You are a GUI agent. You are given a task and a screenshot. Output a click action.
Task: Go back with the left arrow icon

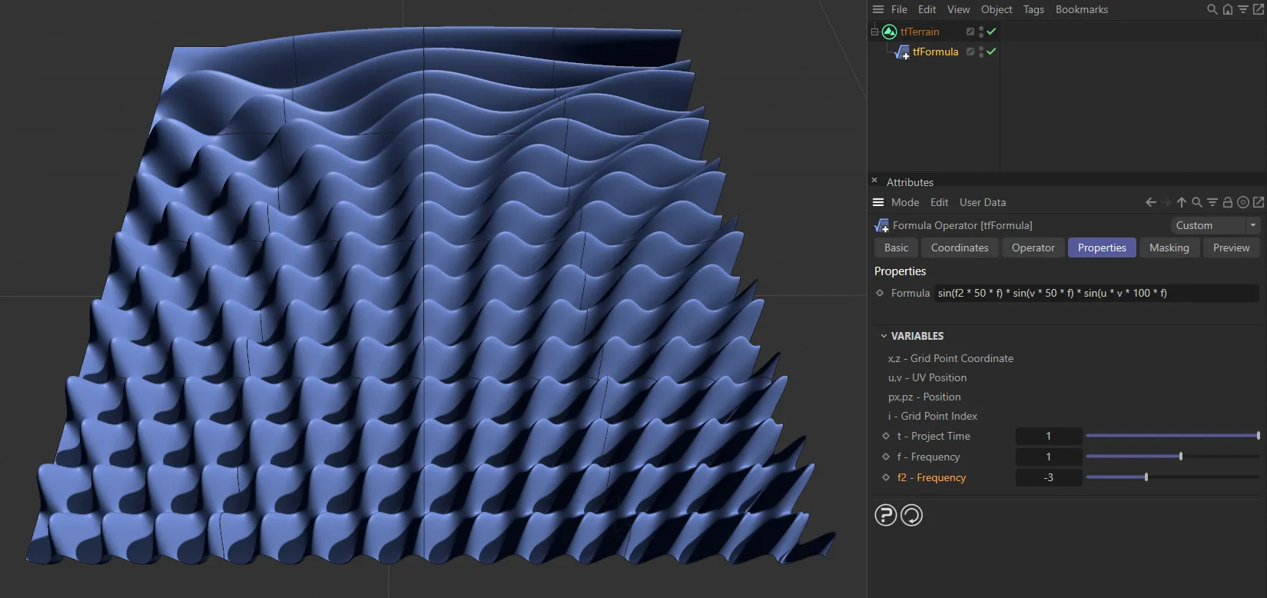coord(1150,202)
